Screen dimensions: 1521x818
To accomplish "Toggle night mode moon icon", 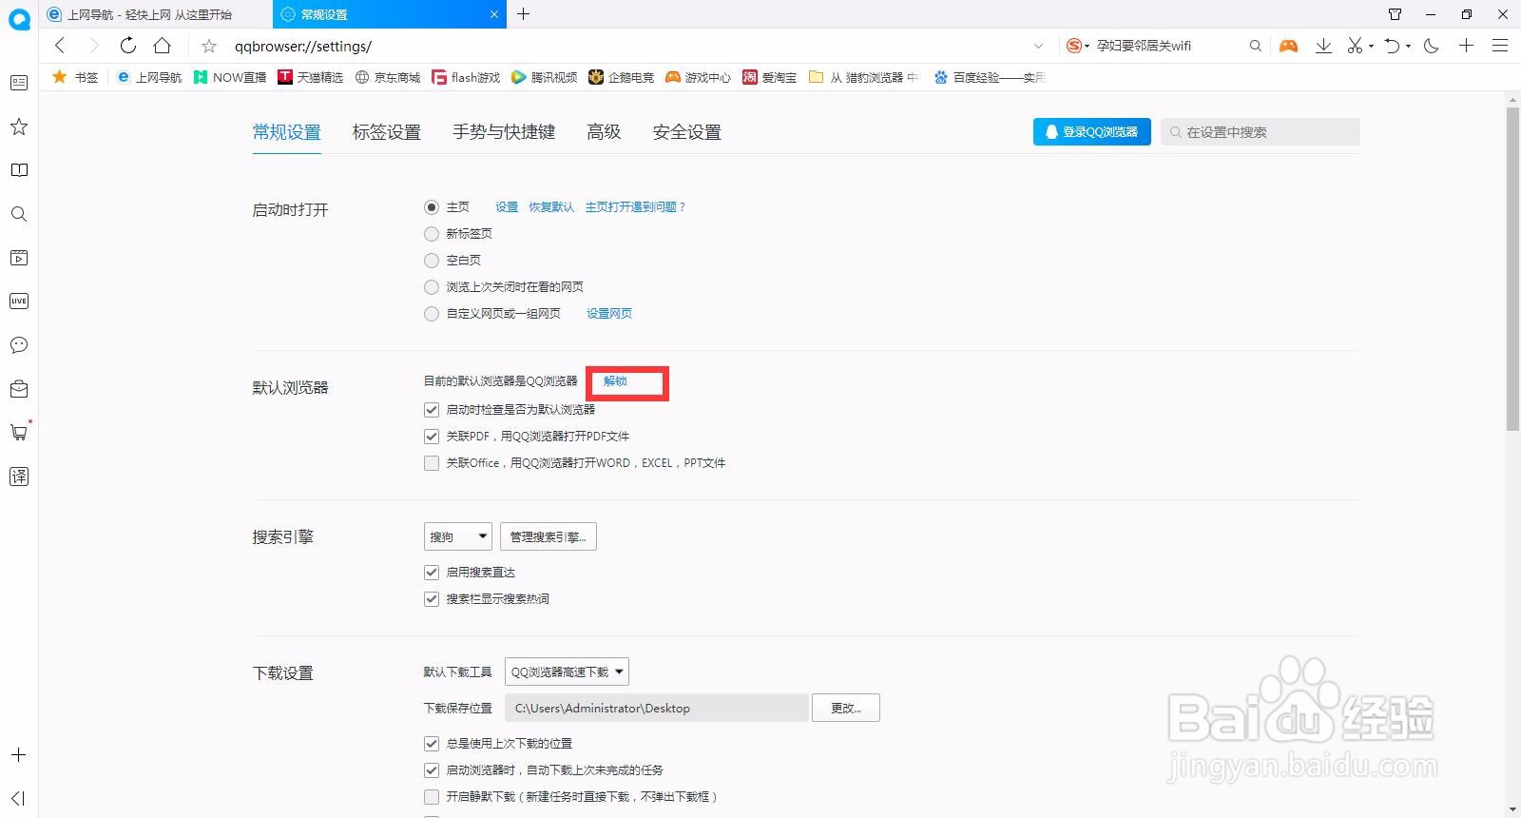I will 1432,46.
